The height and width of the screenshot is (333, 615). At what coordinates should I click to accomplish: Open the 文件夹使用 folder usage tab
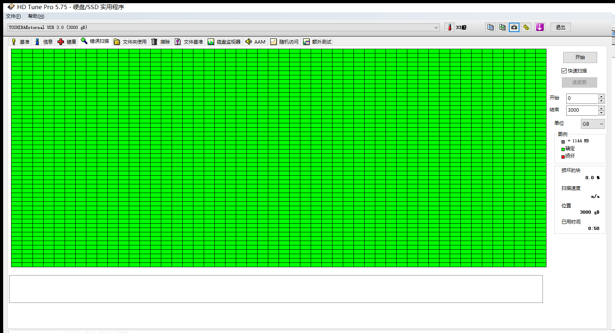tap(130, 42)
